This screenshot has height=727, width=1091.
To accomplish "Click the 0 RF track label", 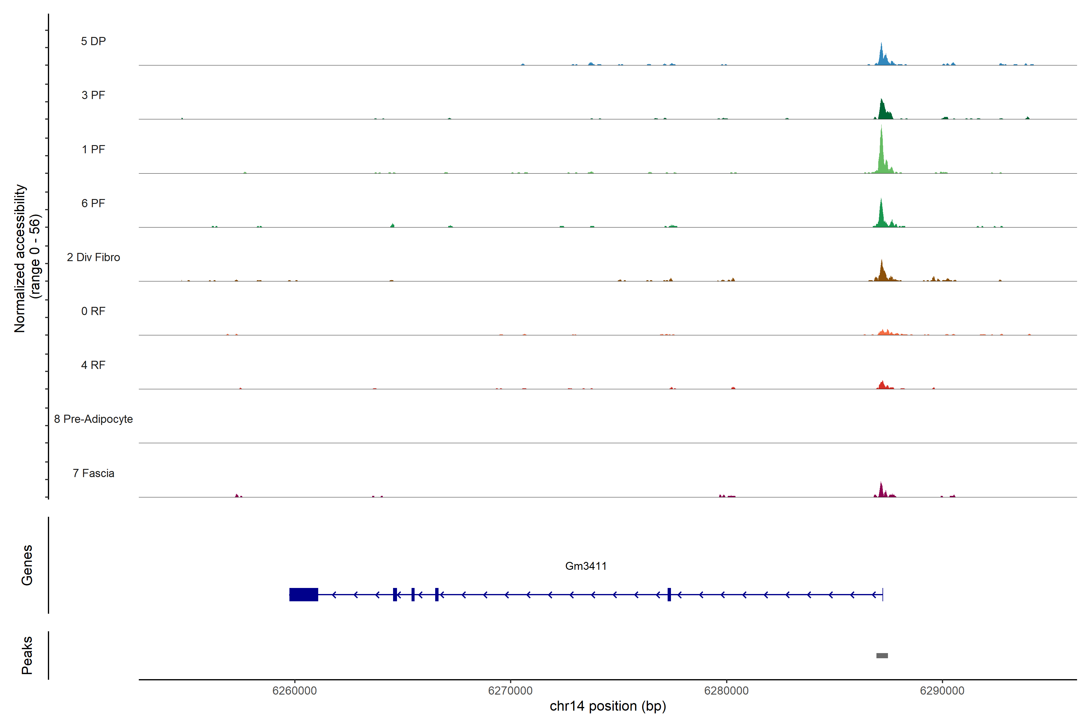I will [93, 311].
